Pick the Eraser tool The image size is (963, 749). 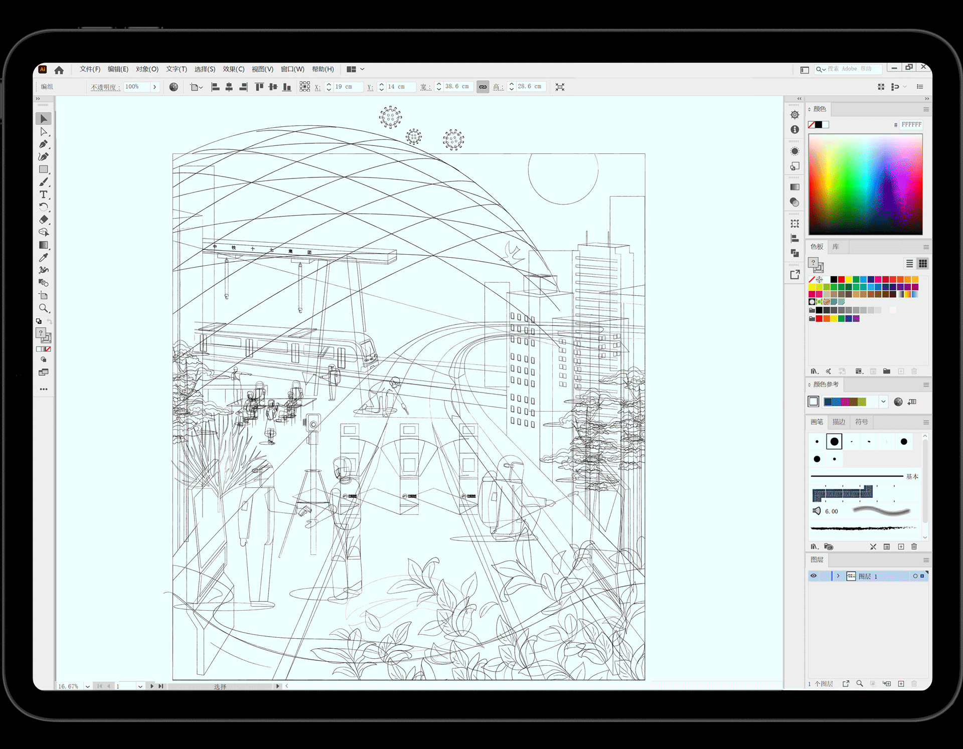pyautogui.click(x=44, y=220)
